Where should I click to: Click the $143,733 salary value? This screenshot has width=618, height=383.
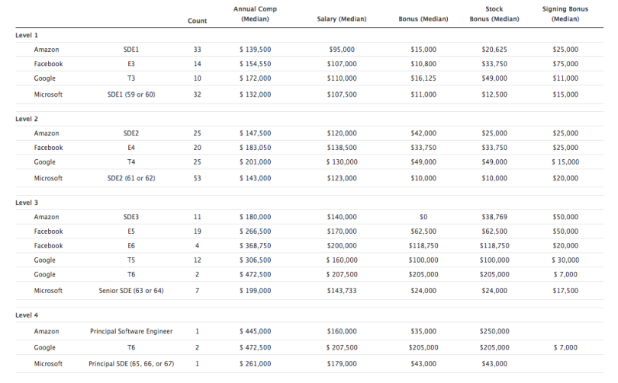(341, 291)
